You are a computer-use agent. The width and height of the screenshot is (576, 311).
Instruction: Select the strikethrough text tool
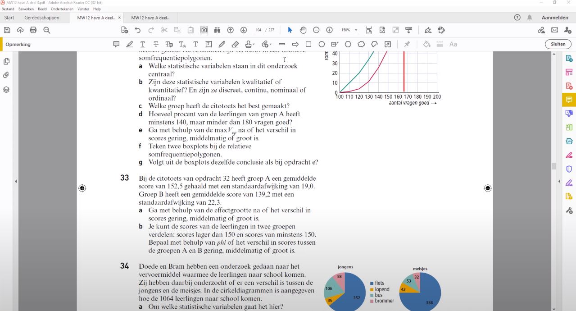[156, 44]
